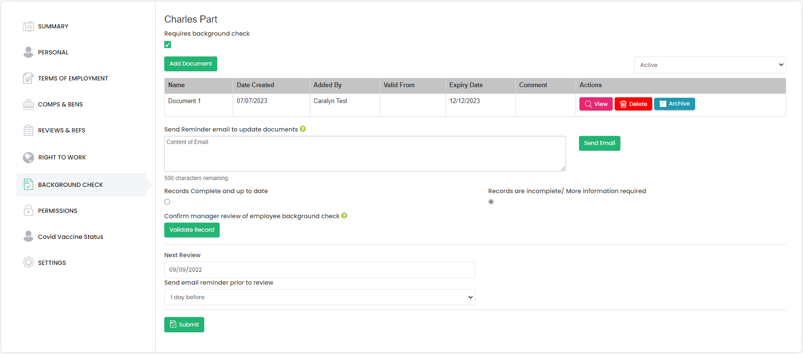Viewport: 803px width, 354px height.
Task: Click the Content of Email text area
Action: (365, 154)
